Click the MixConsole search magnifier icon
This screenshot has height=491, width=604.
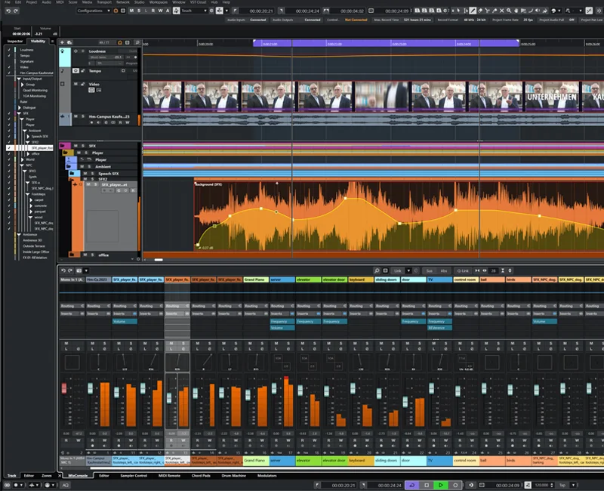(x=377, y=270)
